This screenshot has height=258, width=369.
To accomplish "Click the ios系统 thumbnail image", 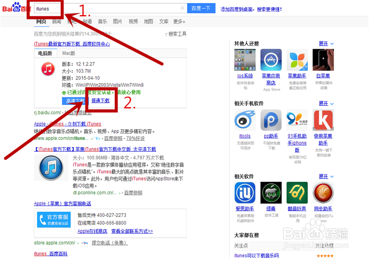I will click(x=245, y=60).
